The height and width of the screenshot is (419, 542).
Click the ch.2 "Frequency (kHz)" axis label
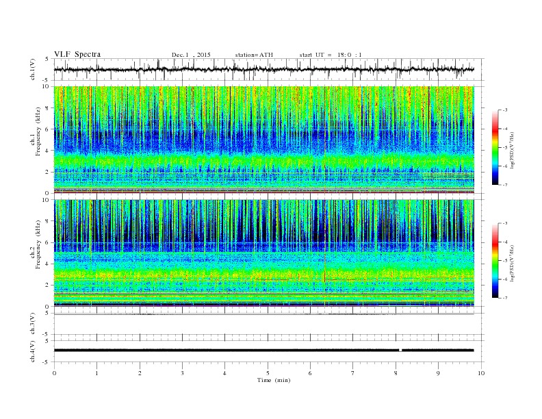pyautogui.click(x=38, y=244)
